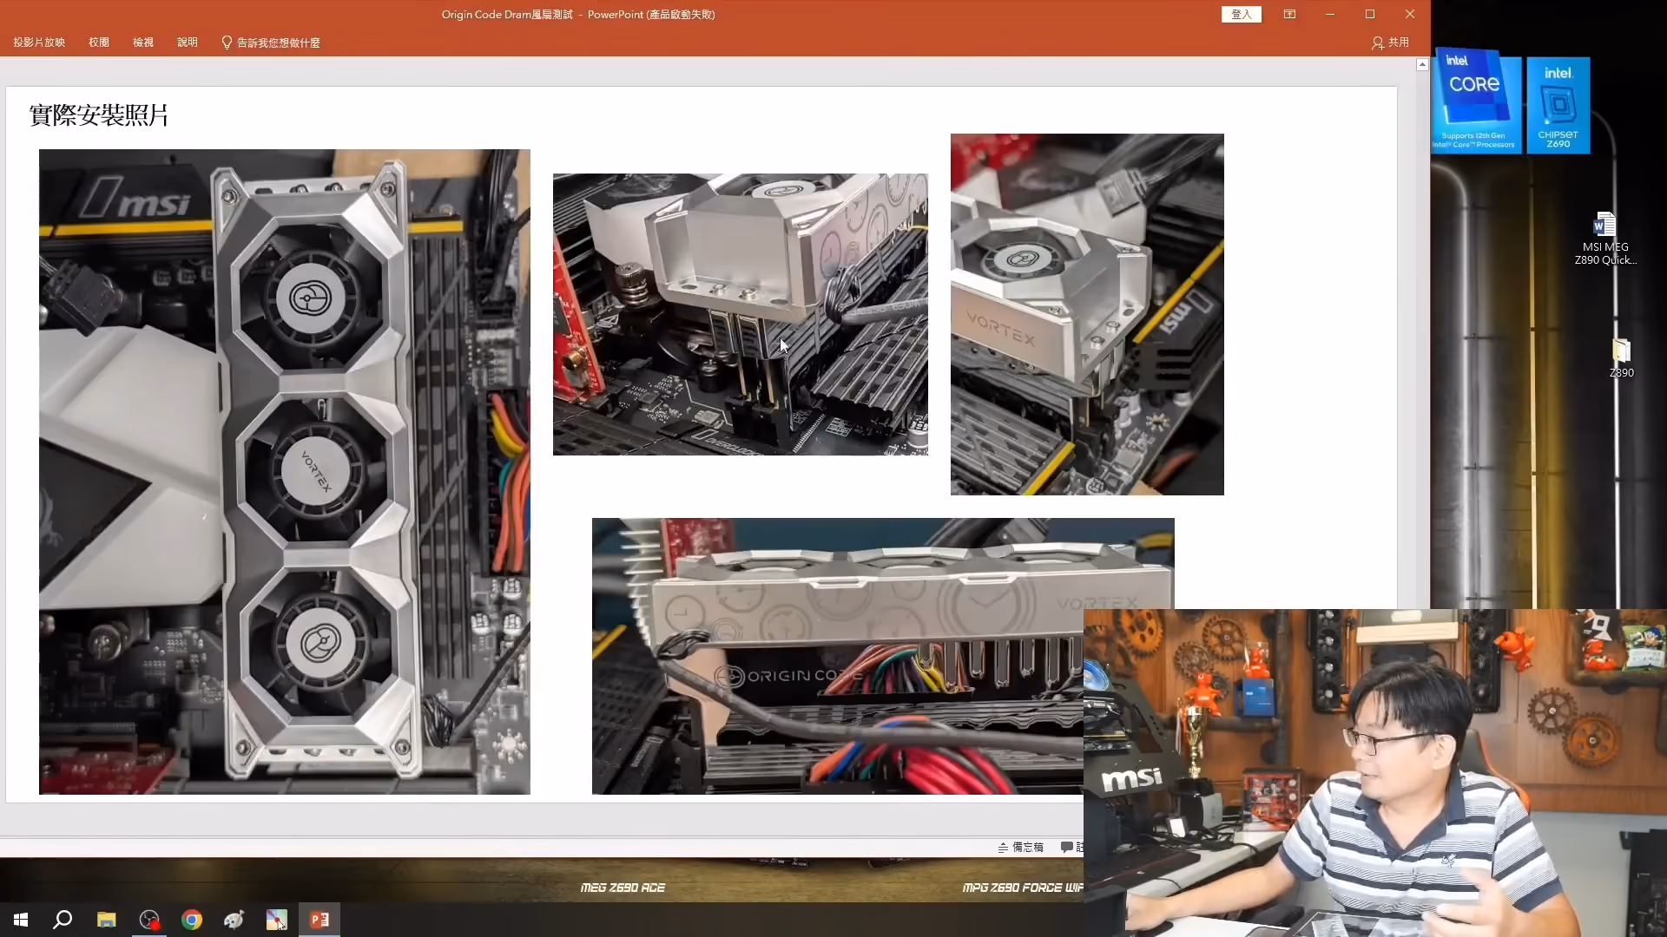The height and width of the screenshot is (937, 1667).
Task: Open the pin-on-map taskbar icon
Action: (276, 920)
